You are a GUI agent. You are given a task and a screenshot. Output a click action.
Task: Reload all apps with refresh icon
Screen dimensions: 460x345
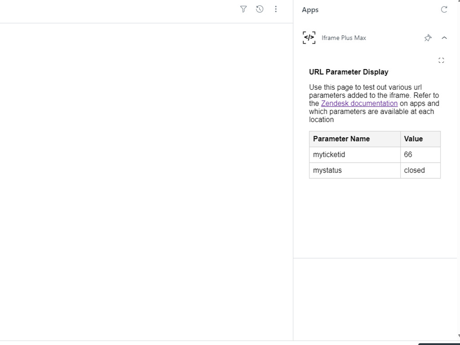tap(444, 9)
